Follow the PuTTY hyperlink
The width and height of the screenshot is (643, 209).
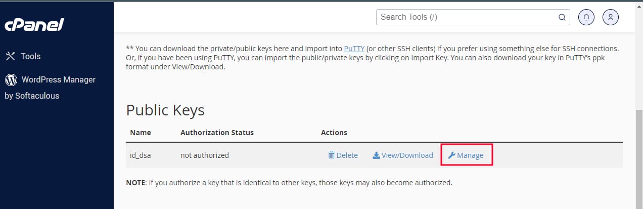click(x=353, y=49)
